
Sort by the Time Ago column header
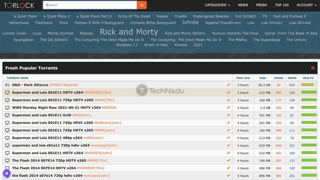pyautogui.click(x=243, y=78)
